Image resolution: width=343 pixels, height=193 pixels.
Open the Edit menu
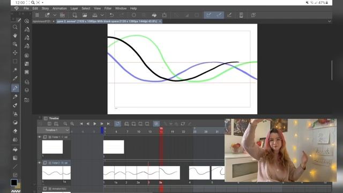click(x=35, y=9)
